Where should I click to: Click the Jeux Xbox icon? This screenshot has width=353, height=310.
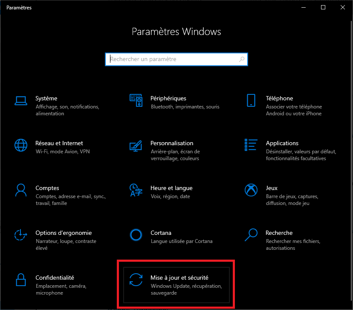(x=251, y=190)
